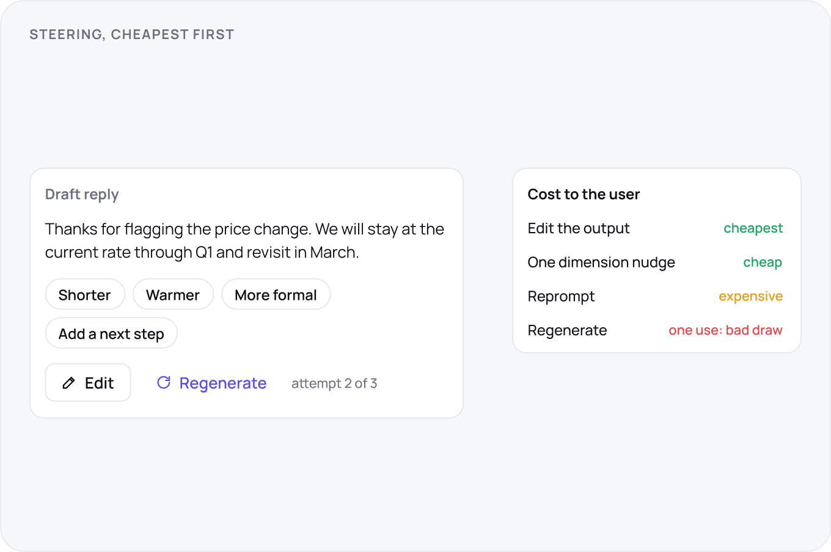Click the Edit button label

[99, 383]
